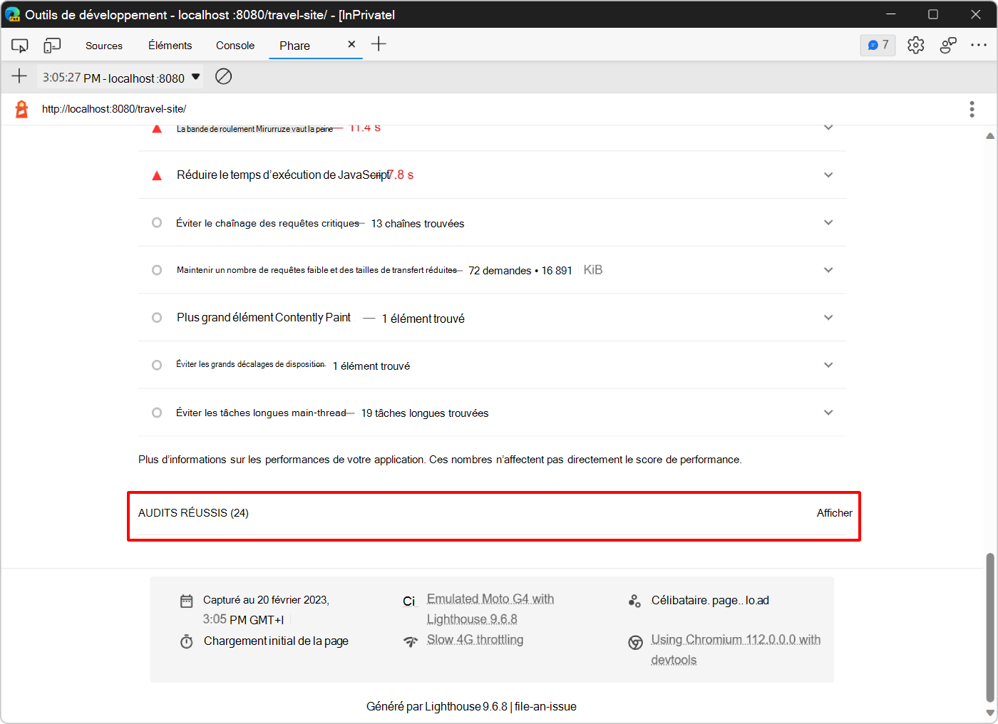The width and height of the screenshot is (998, 724).
Task: Open the DevTools settings gear
Action: point(916,45)
